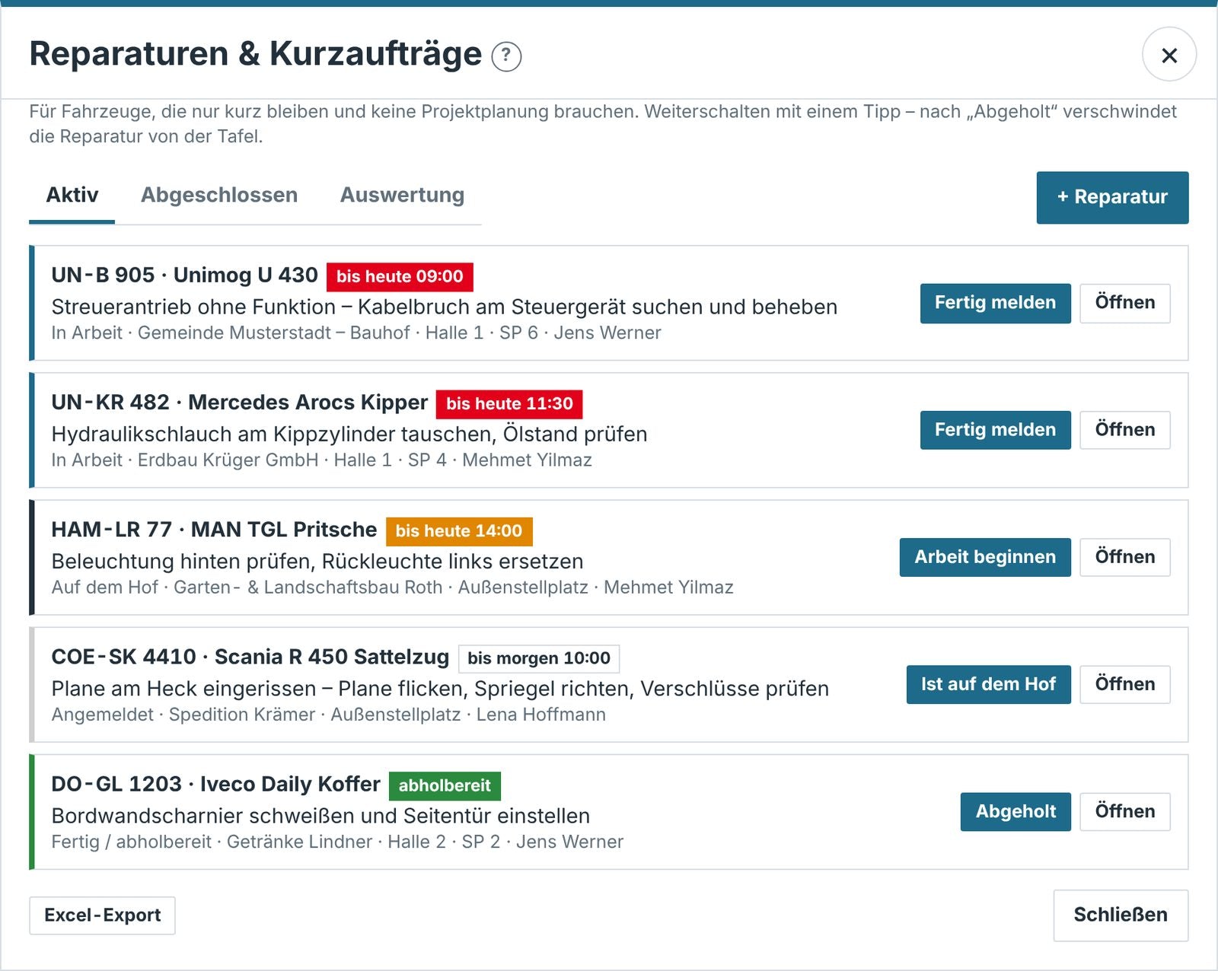The image size is (1218, 971).
Task: Click Fertig melden for Unimog U 430
Action: click(x=995, y=303)
